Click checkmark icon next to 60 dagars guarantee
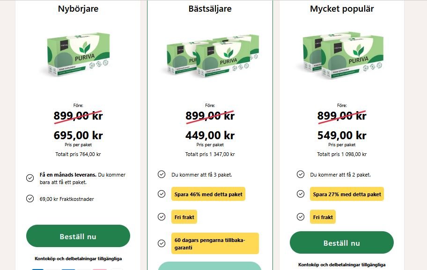Image resolution: width=427 pixels, height=270 pixels. coord(162,243)
